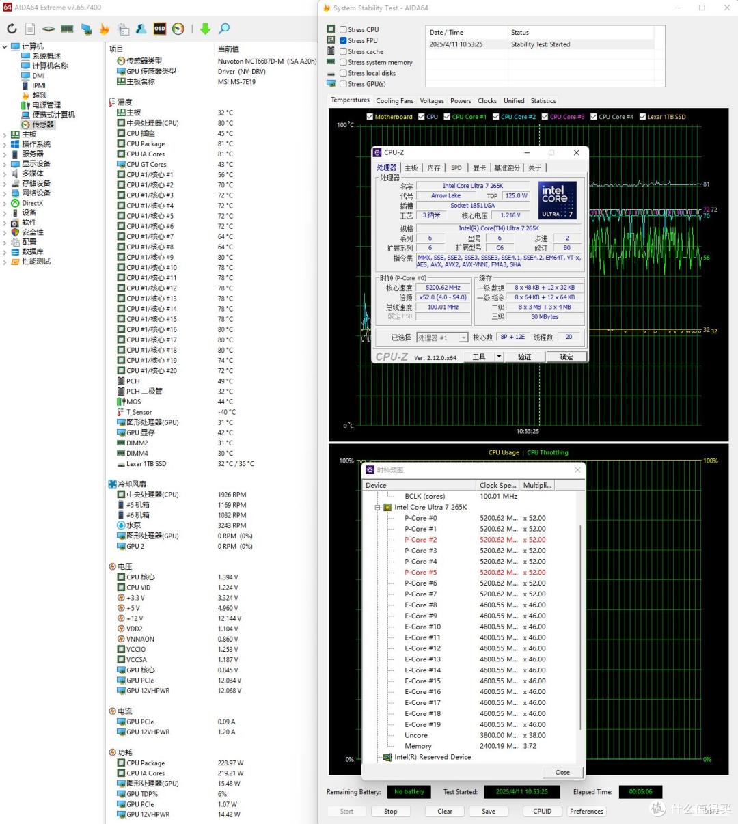Uncheck the Stress FPU checkbox
This screenshot has width=738, height=824.
344,40
